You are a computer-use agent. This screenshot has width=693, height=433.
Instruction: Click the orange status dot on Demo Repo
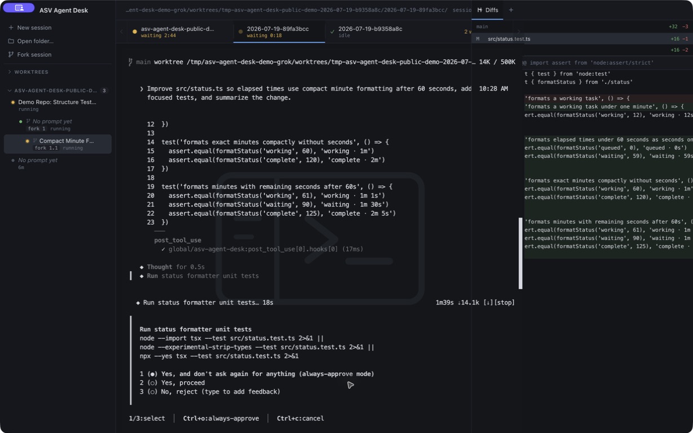coord(13,103)
